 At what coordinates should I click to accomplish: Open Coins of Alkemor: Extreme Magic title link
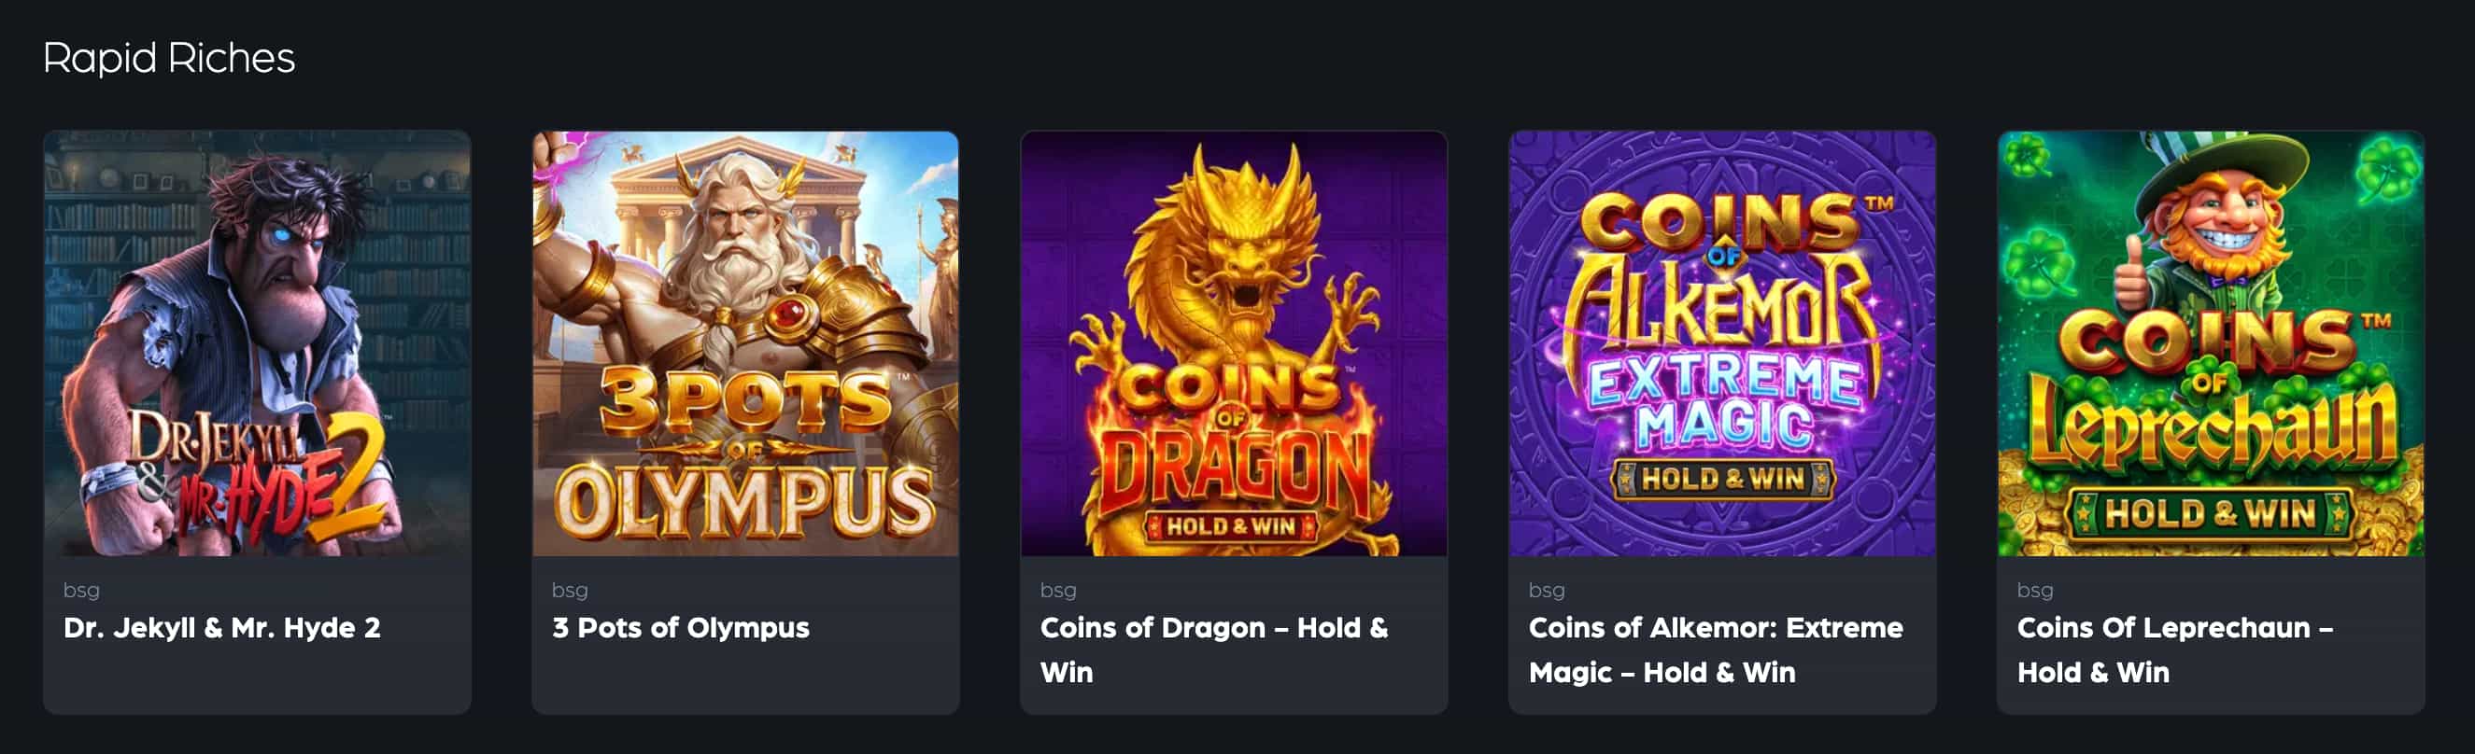click(x=1716, y=650)
